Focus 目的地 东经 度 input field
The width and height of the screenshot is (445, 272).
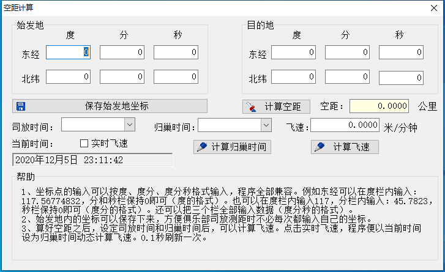point(293,52)
